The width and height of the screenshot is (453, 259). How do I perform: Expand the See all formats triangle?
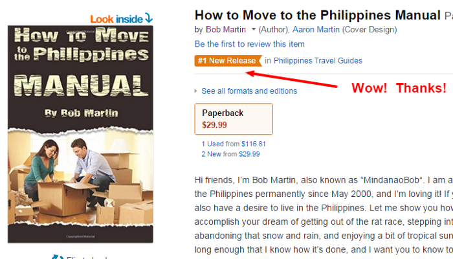[x=196, y=91]
